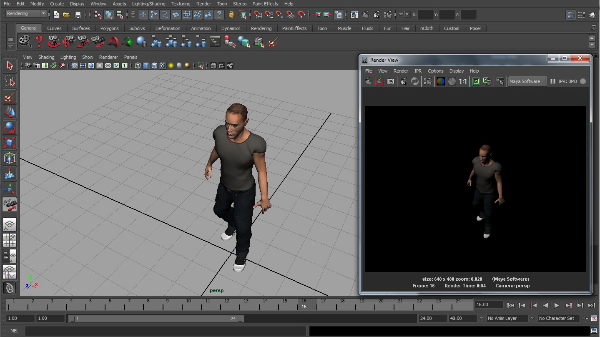Viewport: 600px width, 337px height.
Task: Open the Maya Software renderer dropdown
Action: pyautogui.click(x=527, y=81)
